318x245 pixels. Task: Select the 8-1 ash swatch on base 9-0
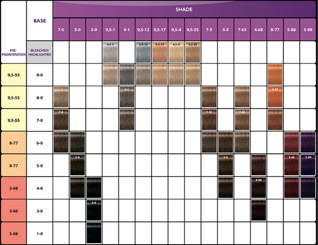click(x=127, y=74)
